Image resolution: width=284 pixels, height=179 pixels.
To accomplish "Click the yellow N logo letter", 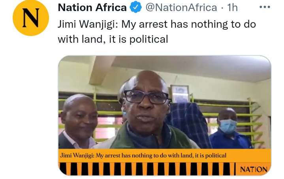I will pos(31,18).
